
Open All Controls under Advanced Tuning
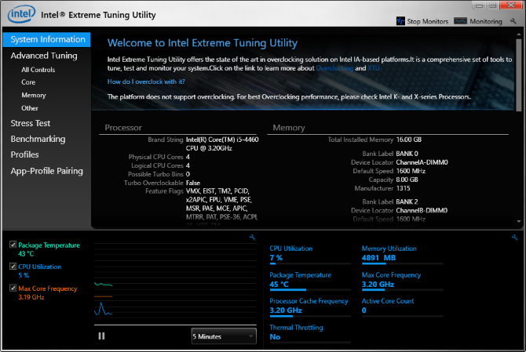click(38, 70)
